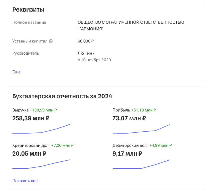This screenshot has width=210, height=194.
Task: Click the 60 000 ₽ authorized capital value
Action: [86, 41]
